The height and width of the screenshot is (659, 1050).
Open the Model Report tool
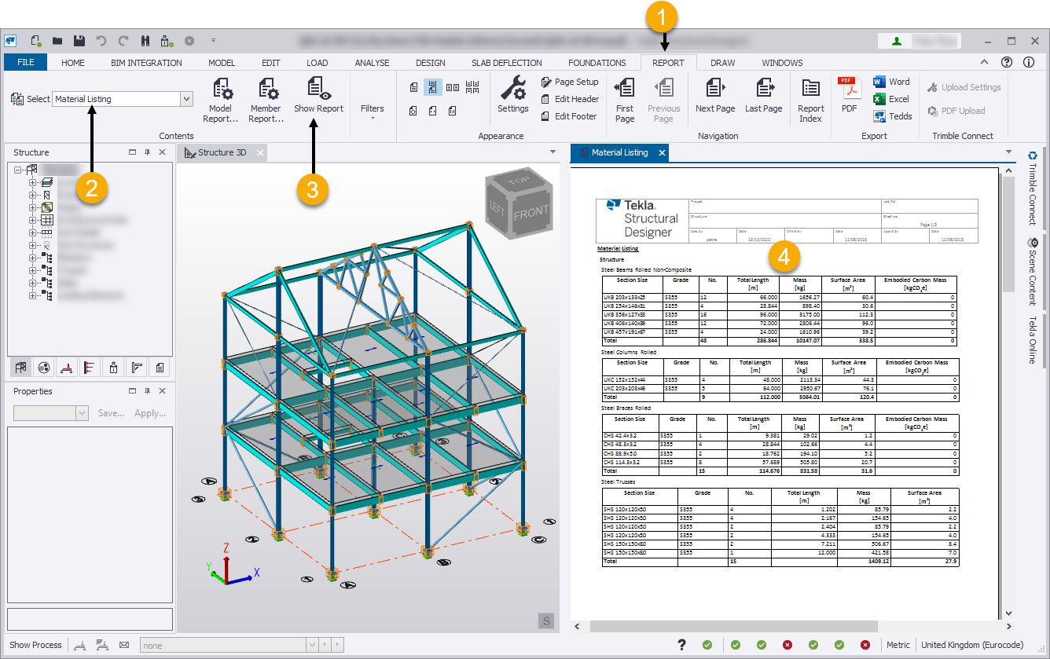coord(221,97)
